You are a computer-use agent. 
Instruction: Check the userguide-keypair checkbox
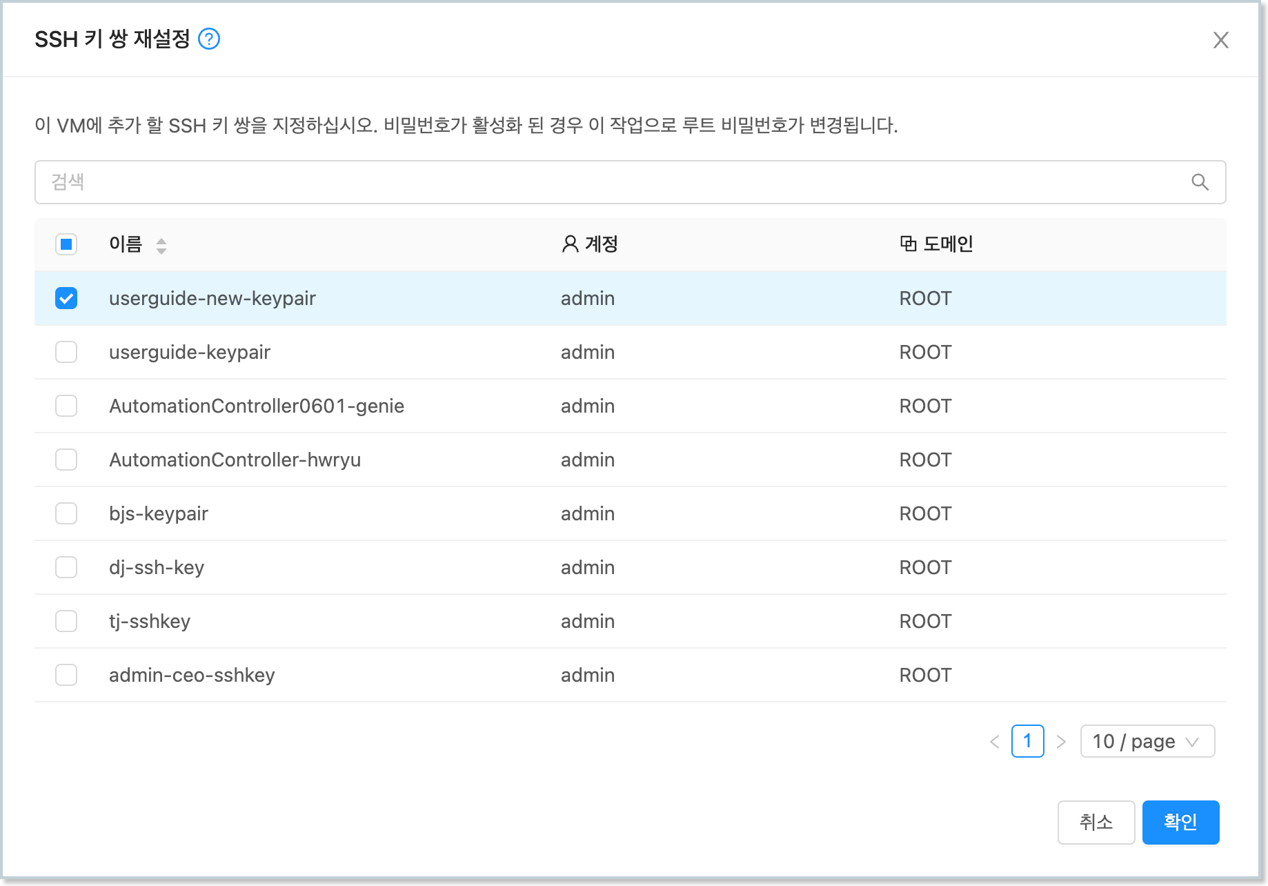point(66,352)
